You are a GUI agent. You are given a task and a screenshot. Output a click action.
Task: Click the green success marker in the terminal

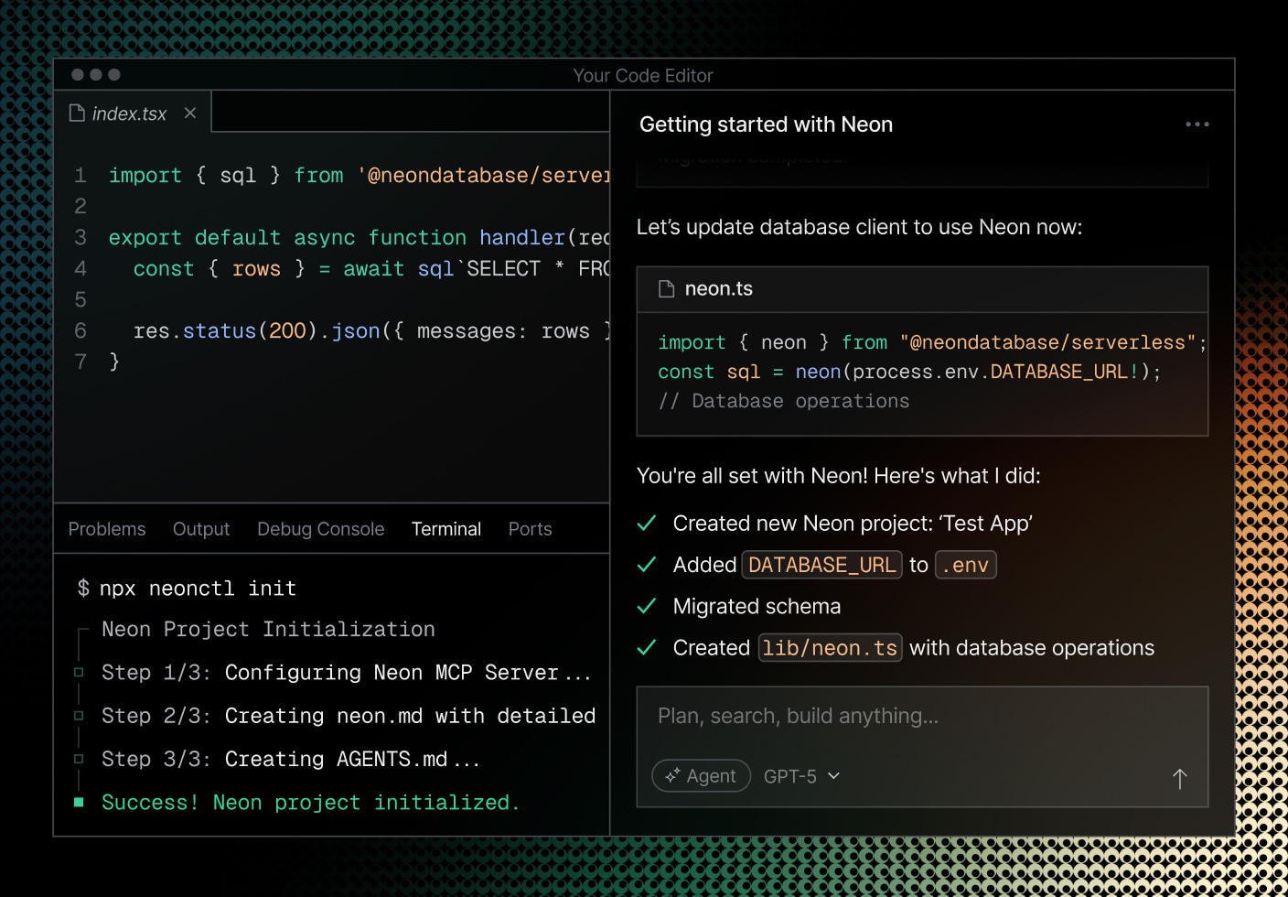pos(79,801)
